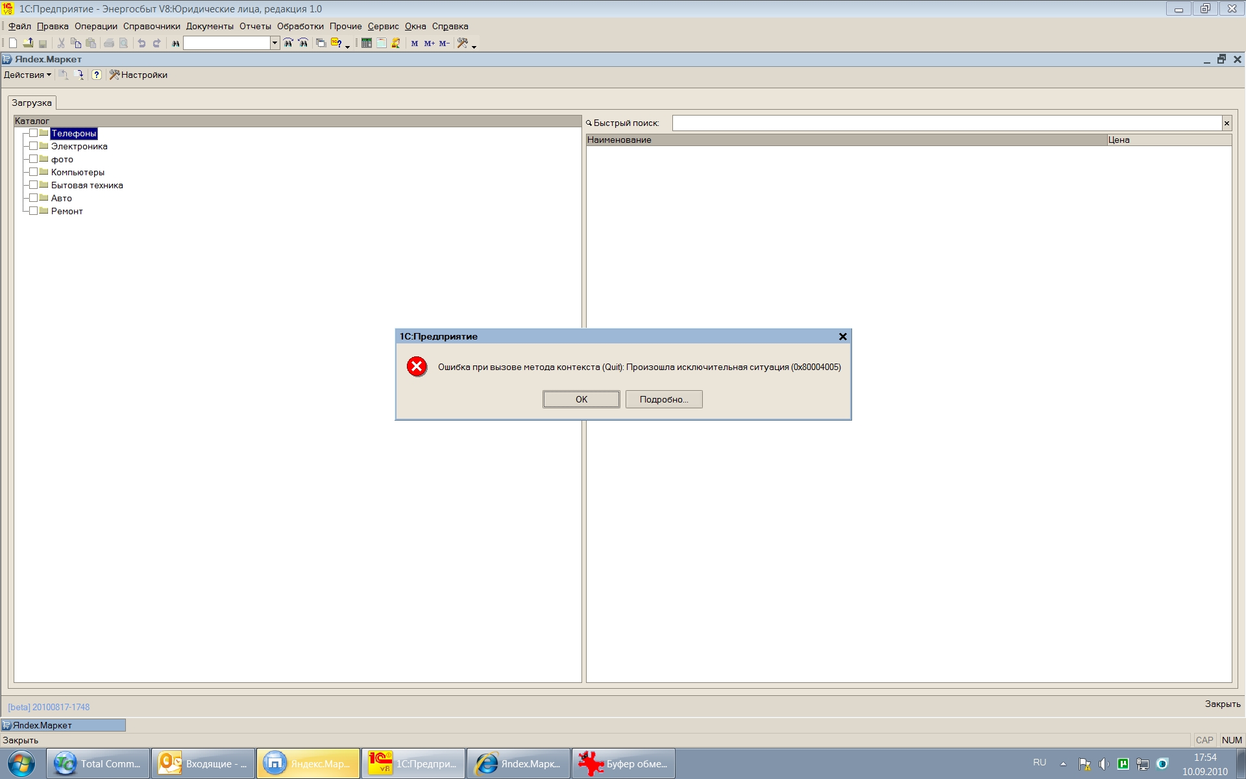
Task: Click the Print icon in toolbar
Action: (109, 43)
